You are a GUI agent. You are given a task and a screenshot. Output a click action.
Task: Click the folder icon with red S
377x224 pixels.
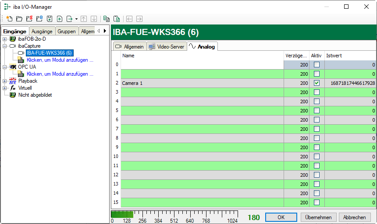click(x=29, y=19)
